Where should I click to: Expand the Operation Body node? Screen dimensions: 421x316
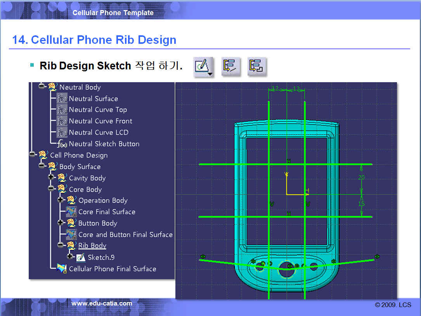pos(61,199)
